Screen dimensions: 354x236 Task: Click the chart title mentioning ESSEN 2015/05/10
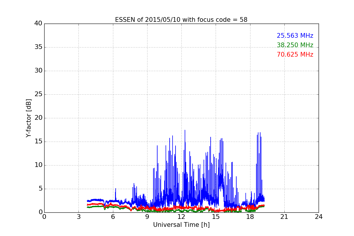point(181,20)
